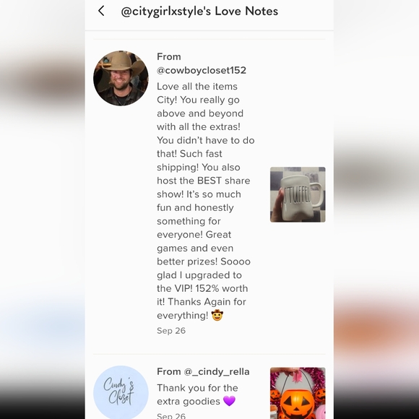Viewport: 419px width, 419px height.
Task: View the jack-o-lantern pumpkin item photo
Action: (x=298, y=393)
